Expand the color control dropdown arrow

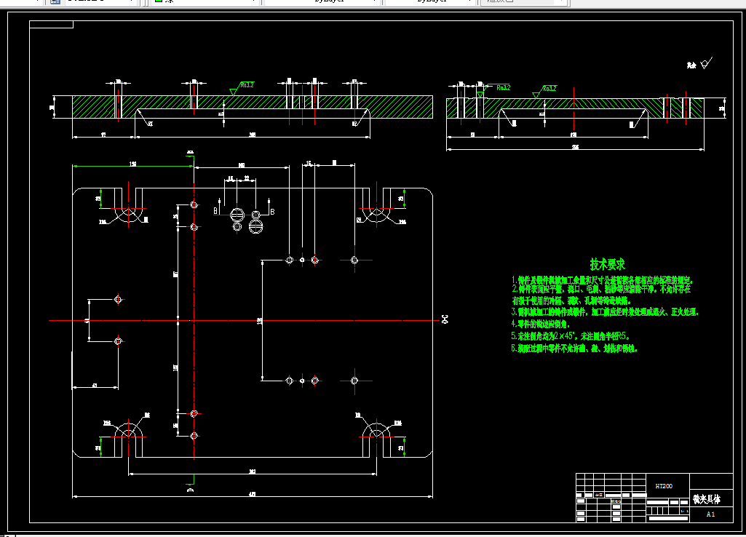click(x=254, y=1)
